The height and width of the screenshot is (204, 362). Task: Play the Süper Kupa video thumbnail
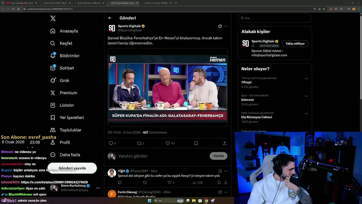[x=168, y=87]
